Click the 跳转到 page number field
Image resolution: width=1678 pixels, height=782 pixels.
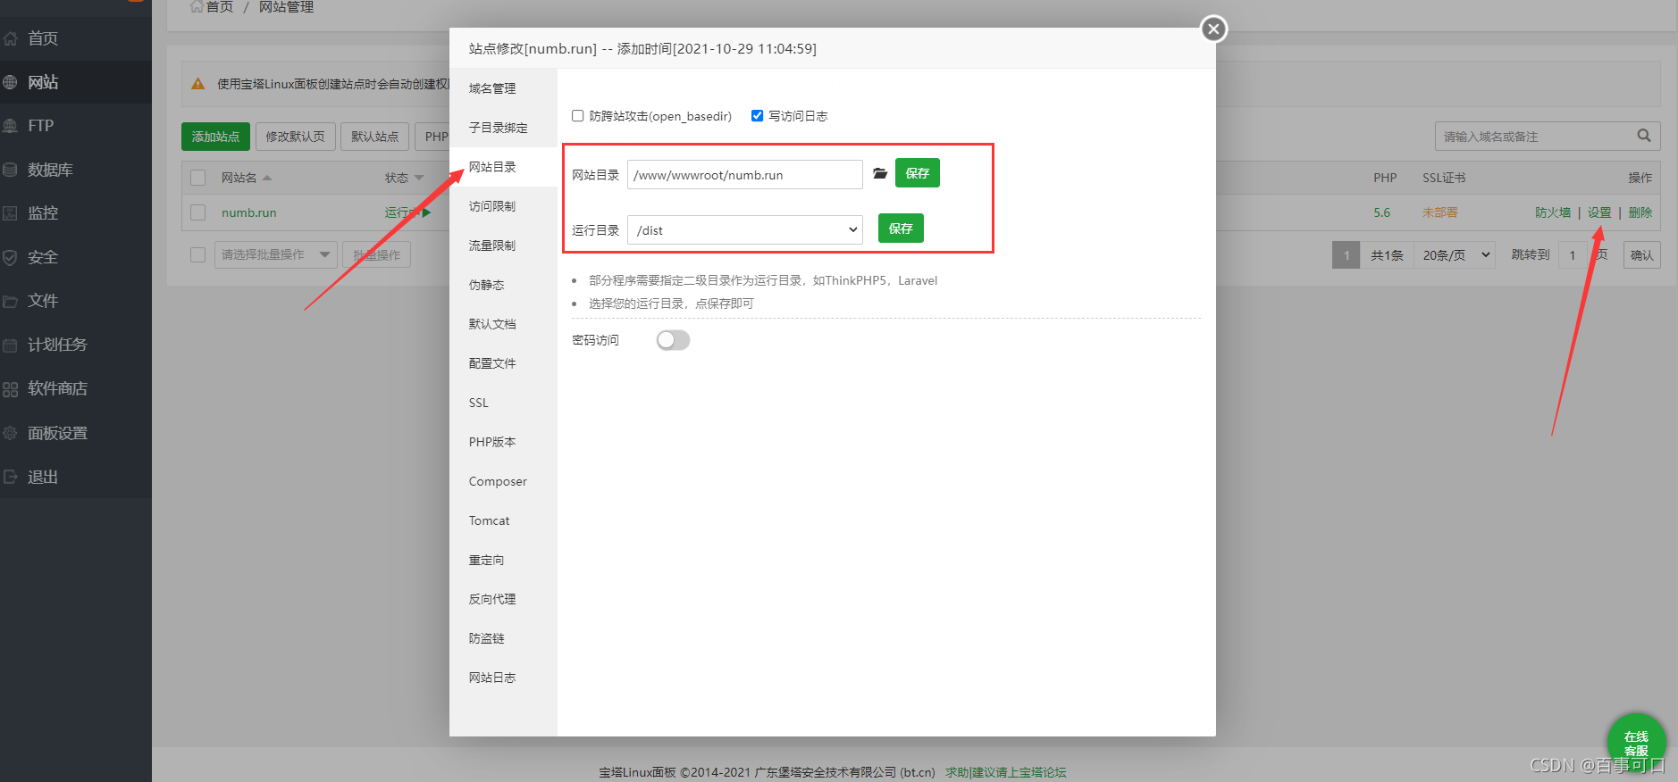[1574, 255]
